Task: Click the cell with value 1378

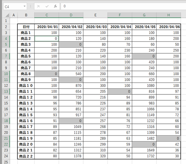Action: coord(71,156)
